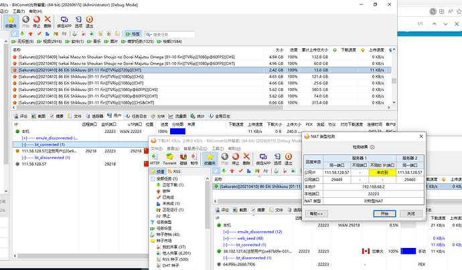Open 统计 tab in back window detail pane
The image size is (462, 270).
pyautogui.click(x=198, y=116)
